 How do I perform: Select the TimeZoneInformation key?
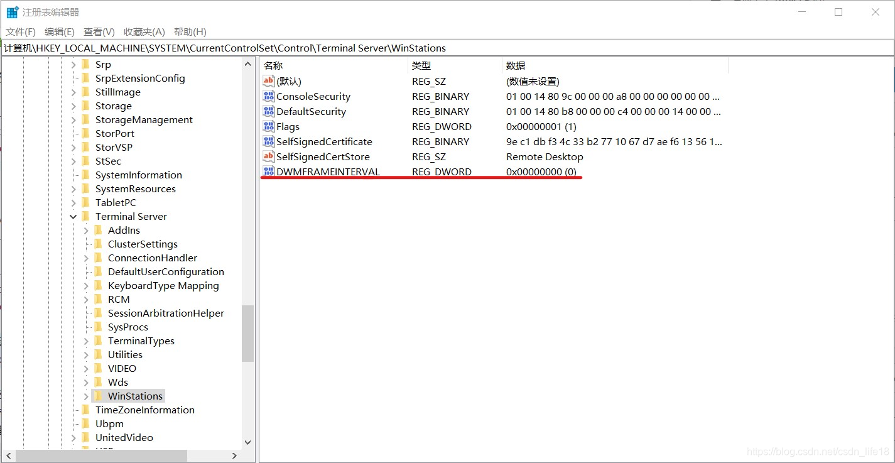[x=144, y=410]
